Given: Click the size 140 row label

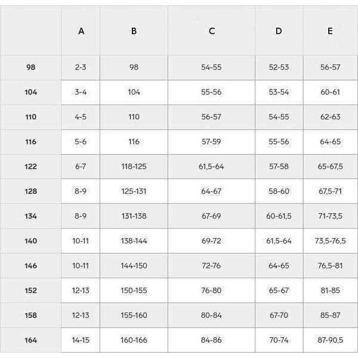Looking at the screenshot, I should tap(30, 241).
